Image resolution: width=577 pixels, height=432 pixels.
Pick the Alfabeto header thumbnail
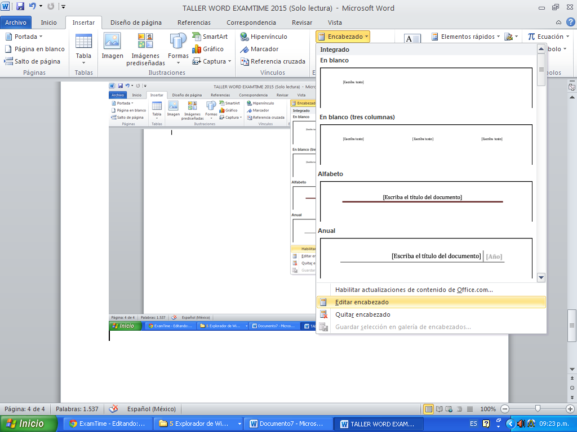pyautogui.click(x=426, y=201)
